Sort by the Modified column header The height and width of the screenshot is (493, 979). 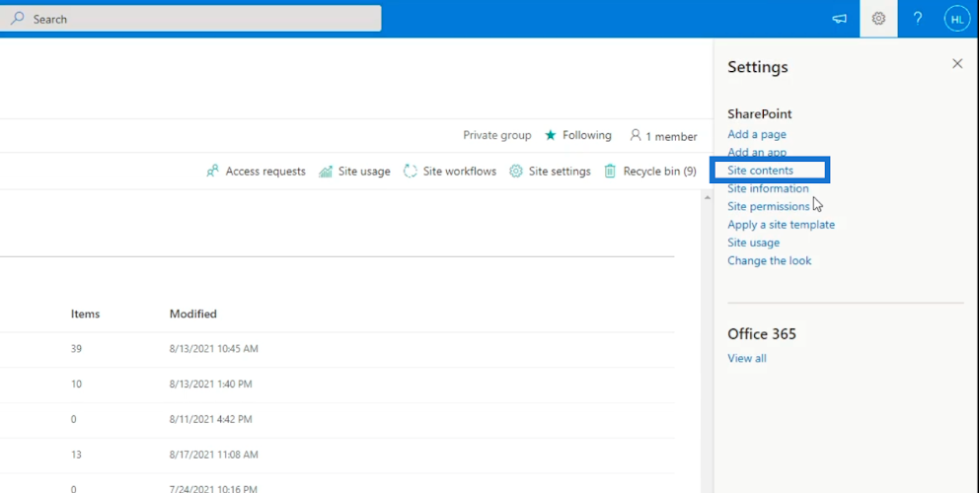tap(192, 314)
